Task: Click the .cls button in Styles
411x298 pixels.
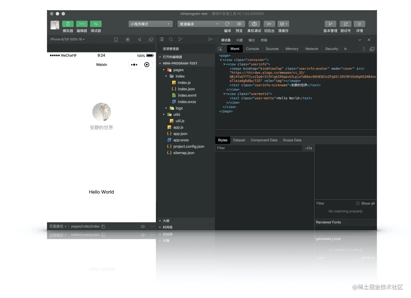Action: pyautogui.click(x=308, y=148)
